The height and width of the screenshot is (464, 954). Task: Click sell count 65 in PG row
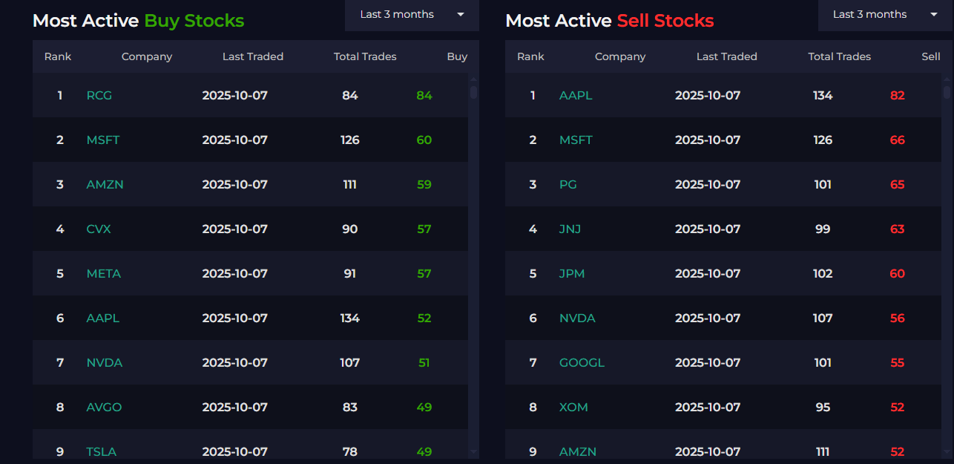(898, 184)
